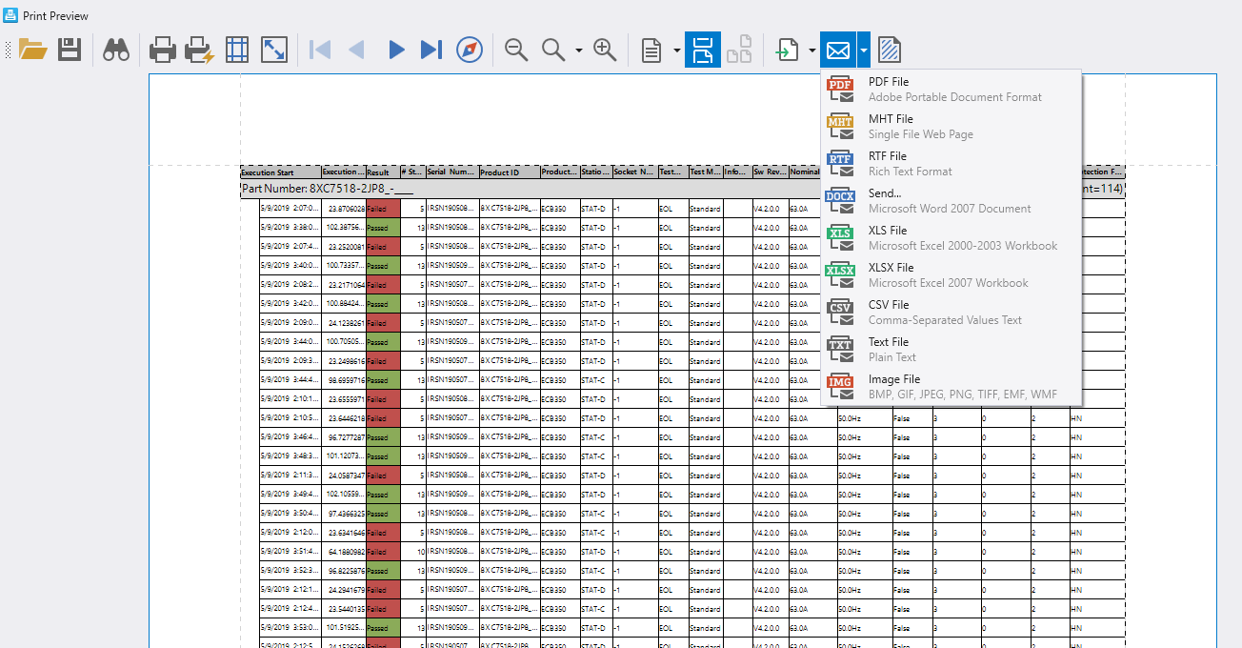The image size is (1242, 648).
Task: Click the page layout document icon
Action: (651, 50)
